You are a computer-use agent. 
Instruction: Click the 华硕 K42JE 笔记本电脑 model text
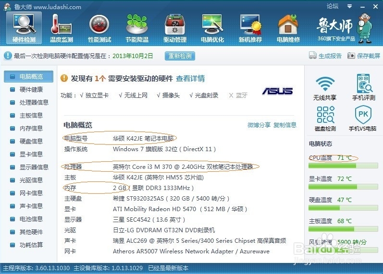143,138
